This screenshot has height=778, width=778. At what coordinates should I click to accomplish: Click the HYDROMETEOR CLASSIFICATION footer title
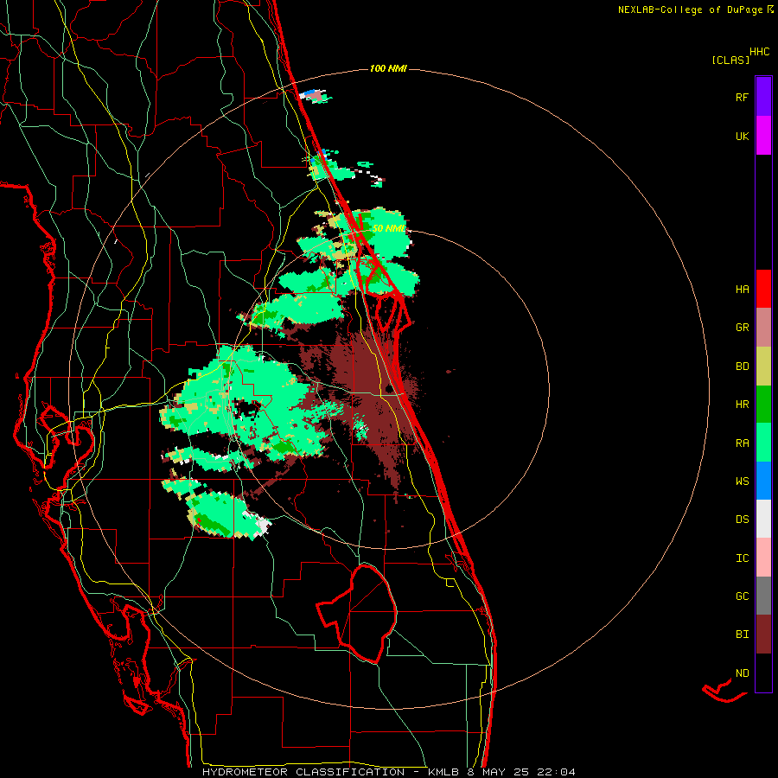click(x=303, y=772)
